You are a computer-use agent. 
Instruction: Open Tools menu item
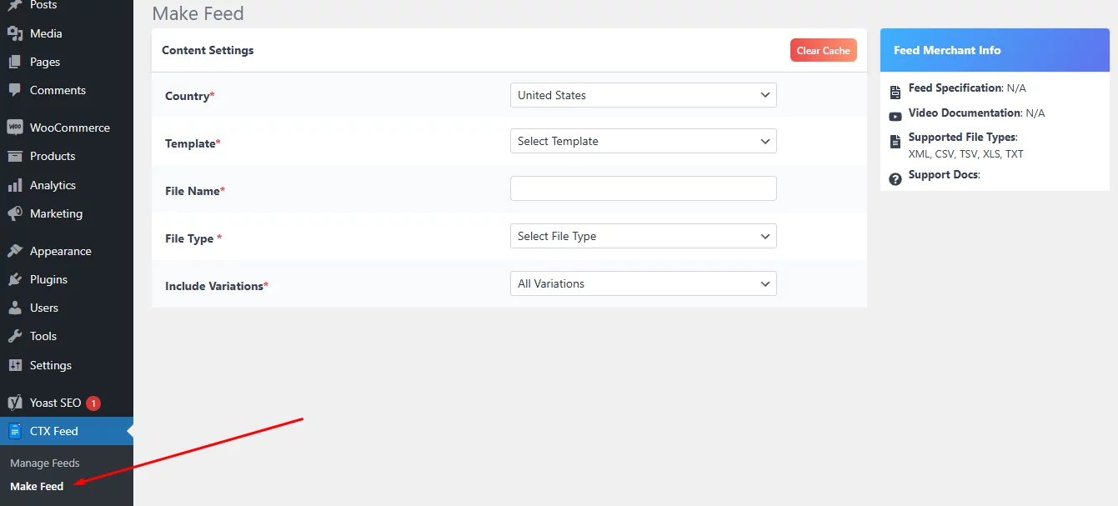coord(67,336)
